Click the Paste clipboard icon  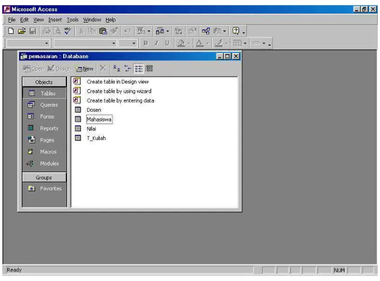[x=103, y=31]
